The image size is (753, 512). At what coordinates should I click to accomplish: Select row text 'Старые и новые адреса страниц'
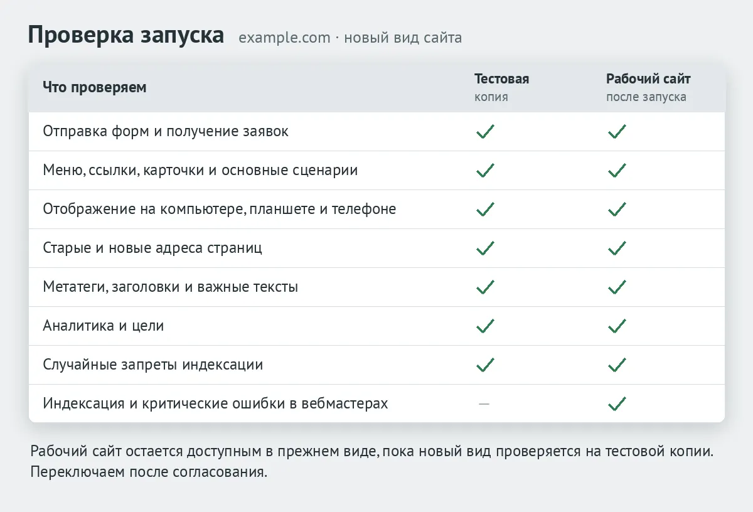(152, 248)
